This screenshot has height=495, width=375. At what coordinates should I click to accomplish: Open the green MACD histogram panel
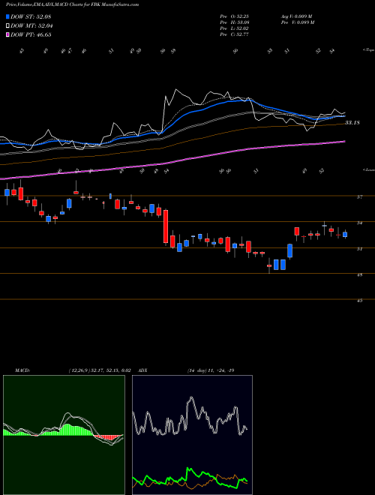(64, 435)
